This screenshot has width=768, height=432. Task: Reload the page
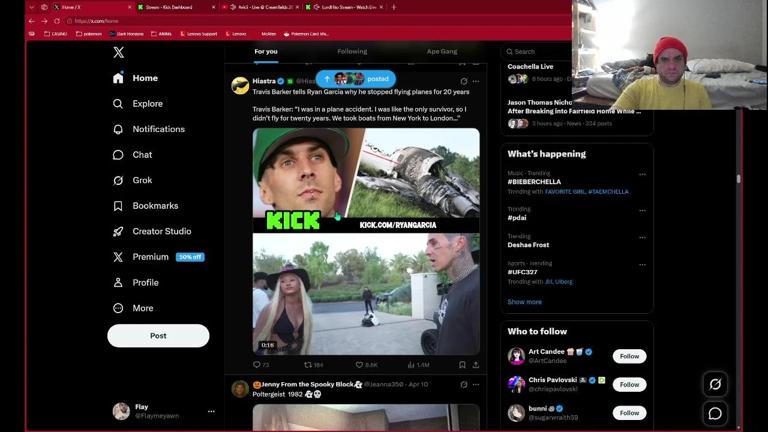(57, 21)
